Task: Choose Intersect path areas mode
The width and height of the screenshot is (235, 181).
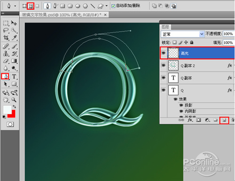Action: coord(167,6)
